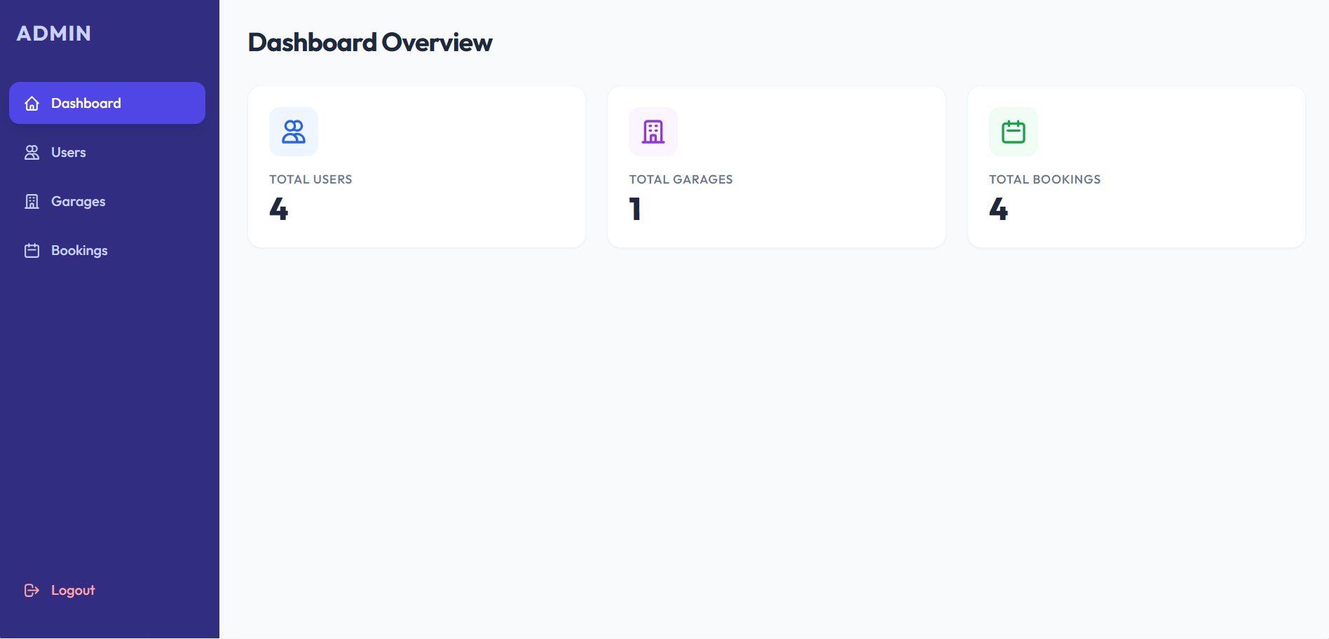
Task: Click the users icon in sidebar
Action: (32, 153)
